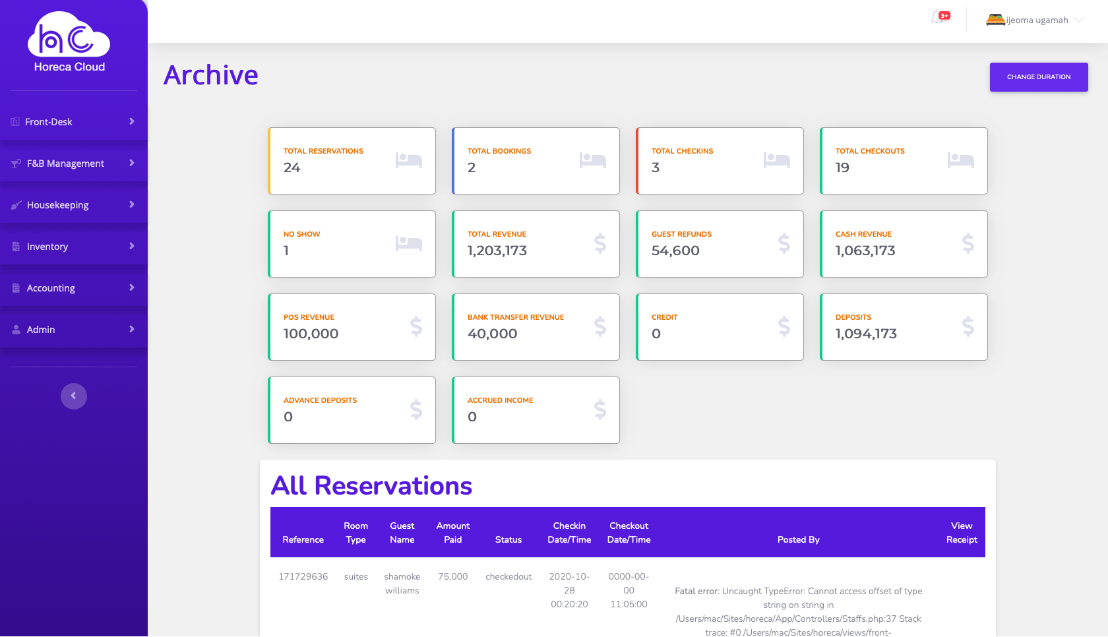The image size is (1108, 637).
Task: Expand Accounting menu chevron
Action: [x=132, y=288]
